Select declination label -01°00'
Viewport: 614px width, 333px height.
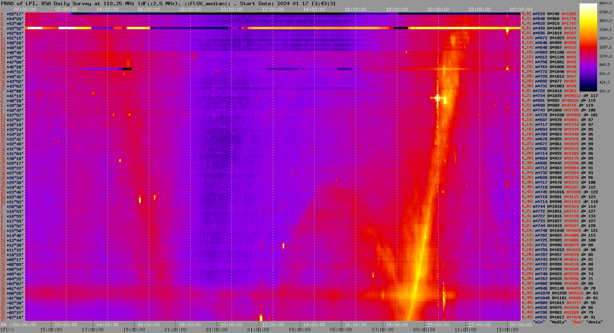pyautogui.click(x=15, y=298)
